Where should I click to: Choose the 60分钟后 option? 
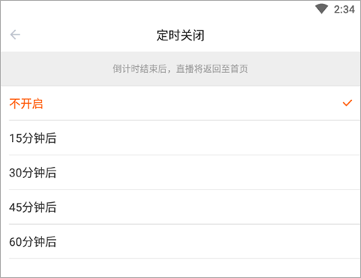180,242
